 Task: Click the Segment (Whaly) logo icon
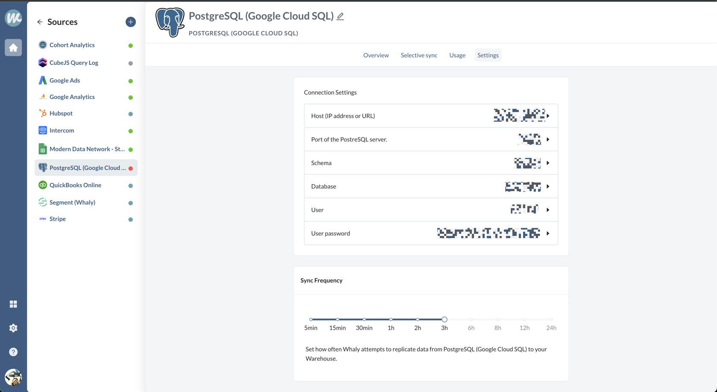[43, 202]
